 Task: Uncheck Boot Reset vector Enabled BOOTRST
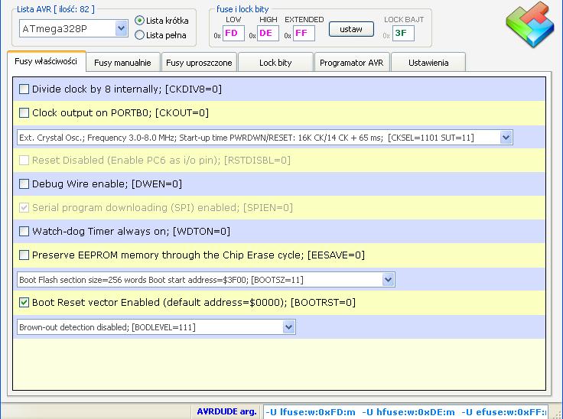coord(24,302)
